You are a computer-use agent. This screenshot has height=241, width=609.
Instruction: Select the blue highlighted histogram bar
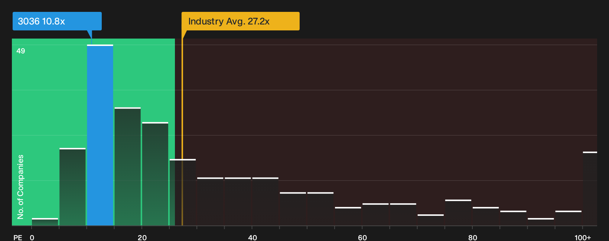tap(100, 135)
